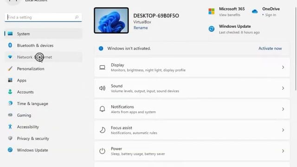Click the Windows Update sync icon at top
This screenshot has width=297, height=167.
click(x=212, y=29)
